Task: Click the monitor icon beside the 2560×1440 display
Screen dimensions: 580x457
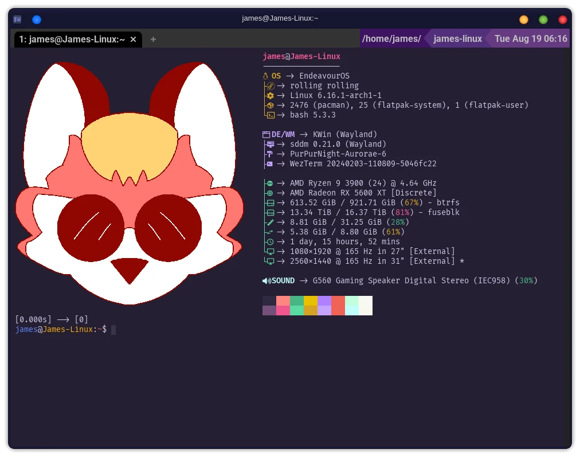Action: pos(271,261)
